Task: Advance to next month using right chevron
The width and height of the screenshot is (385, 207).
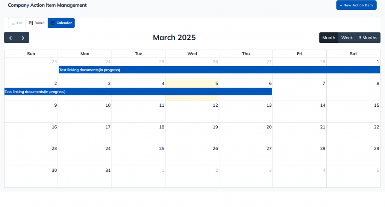Action: point(23,38)
